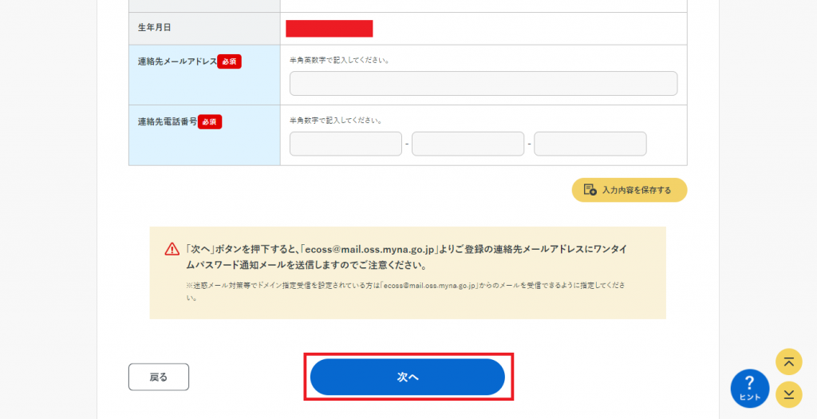Go back with the 戻る button
817x419 pixels.
159,377
